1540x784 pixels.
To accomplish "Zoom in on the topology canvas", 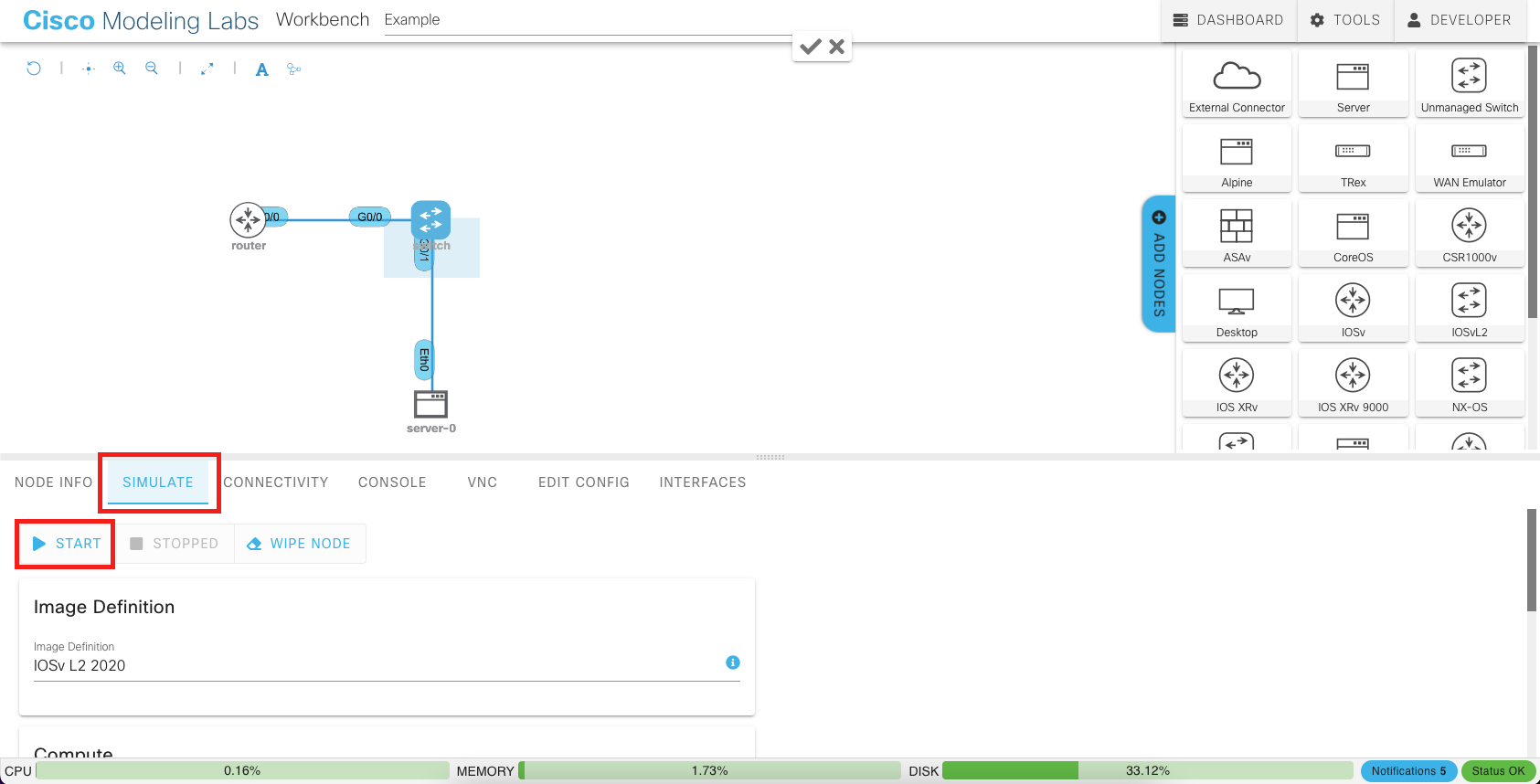I will click(x=120, y=69).
